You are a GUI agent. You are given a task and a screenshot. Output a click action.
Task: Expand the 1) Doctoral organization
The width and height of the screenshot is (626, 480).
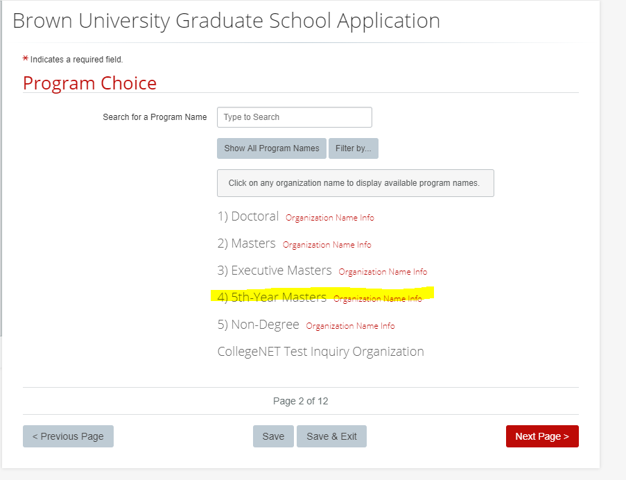[248, 216]
